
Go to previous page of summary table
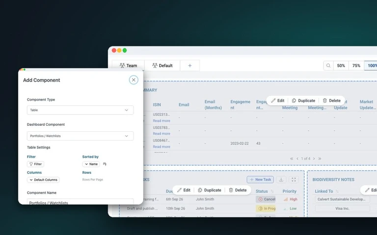point(297,159)
